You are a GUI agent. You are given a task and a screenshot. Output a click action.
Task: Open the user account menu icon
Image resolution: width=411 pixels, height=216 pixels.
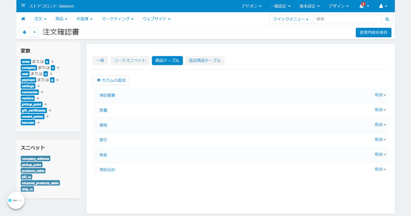[x=381, y=6]
